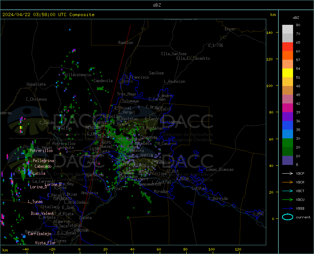
Task: Click the white VBCP arrow in legend
Action: coord(287,173)
